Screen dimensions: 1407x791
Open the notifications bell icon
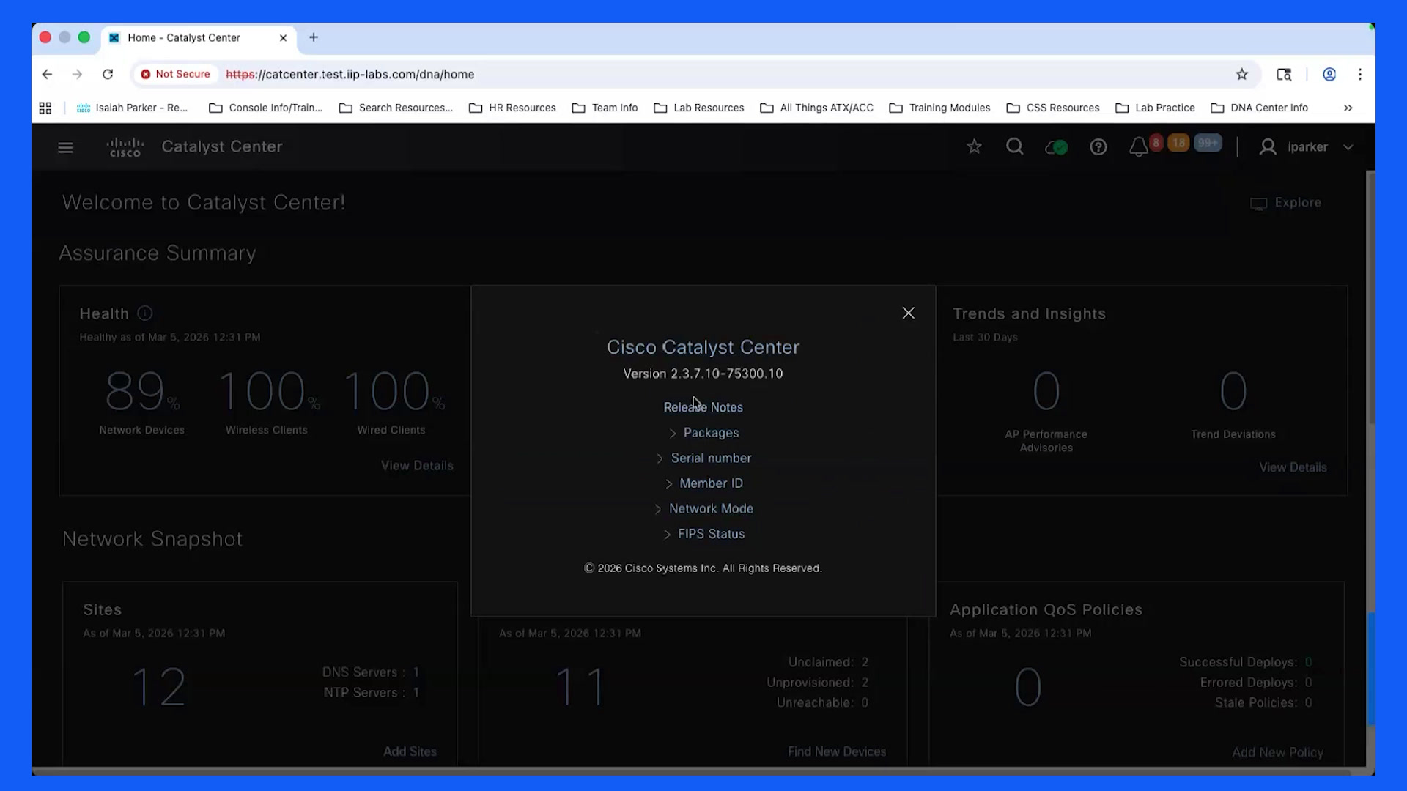(1138, 147)
